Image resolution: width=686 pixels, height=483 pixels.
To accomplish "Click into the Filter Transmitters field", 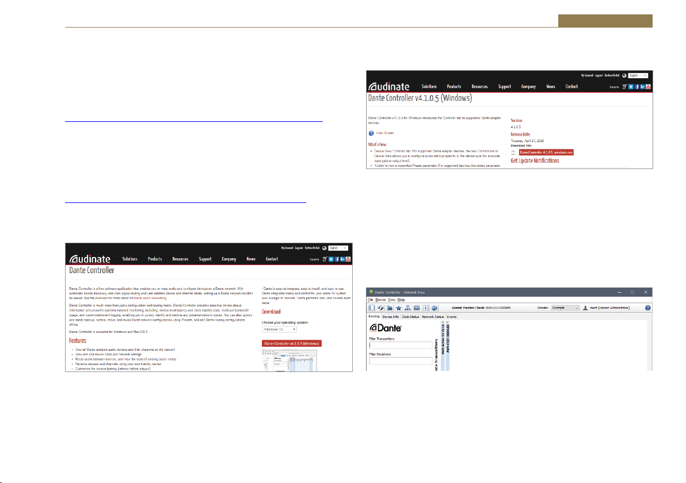I will (401, 346).
